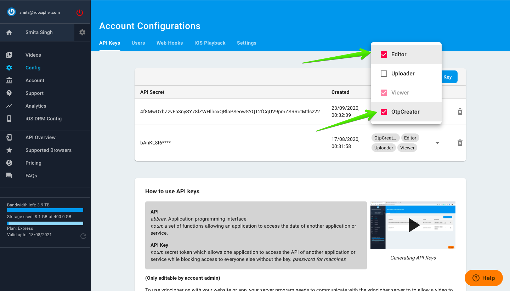Open the home icon beside Smita Singh

[x=9, y=32]
